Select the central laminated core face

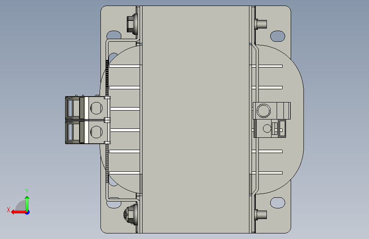[x=196, y=119]
